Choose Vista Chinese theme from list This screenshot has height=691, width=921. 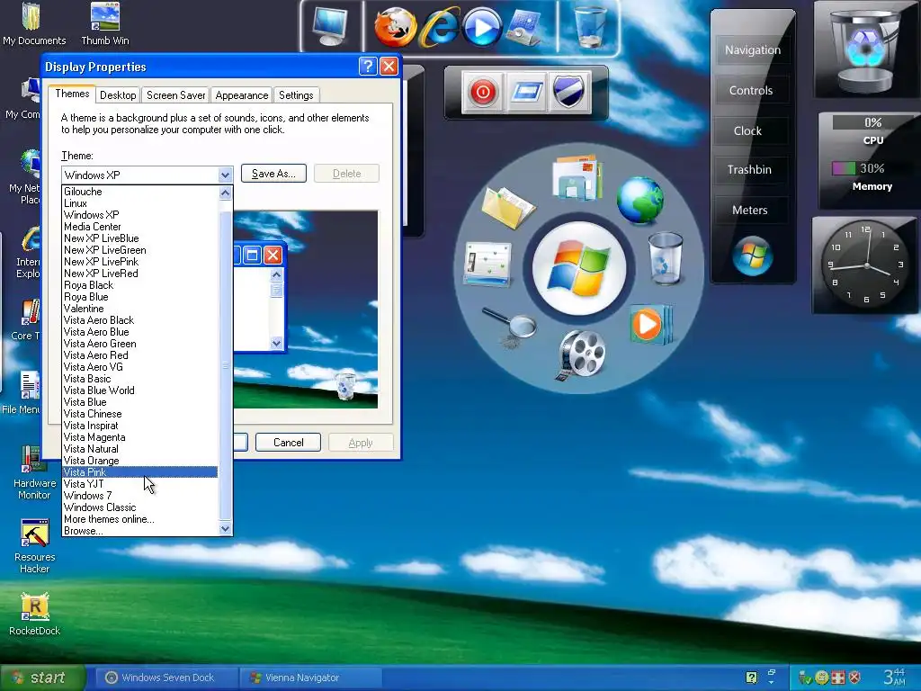139,414
